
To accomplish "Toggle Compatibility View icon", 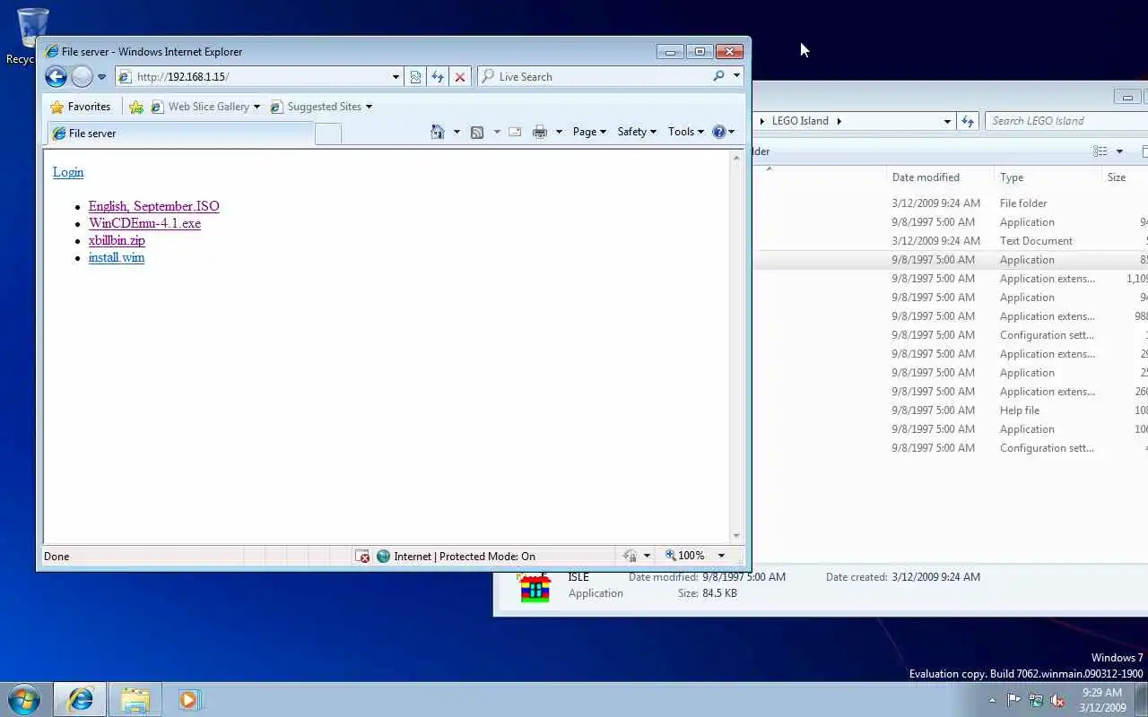I will (x=415, y=77).
